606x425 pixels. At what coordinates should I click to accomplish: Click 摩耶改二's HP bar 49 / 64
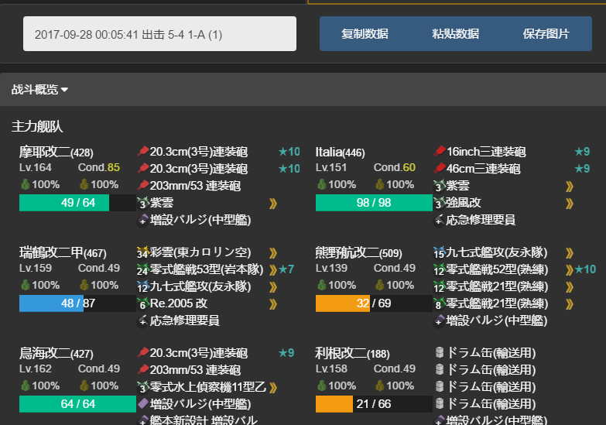[77, 203]
